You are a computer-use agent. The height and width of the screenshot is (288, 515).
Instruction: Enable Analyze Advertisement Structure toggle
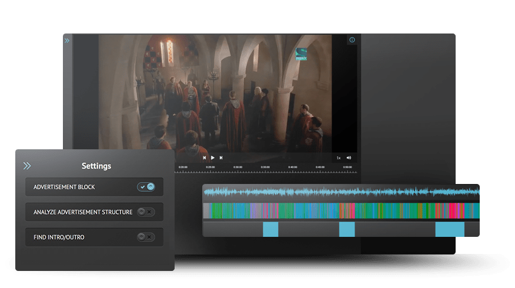pos(146,212)
